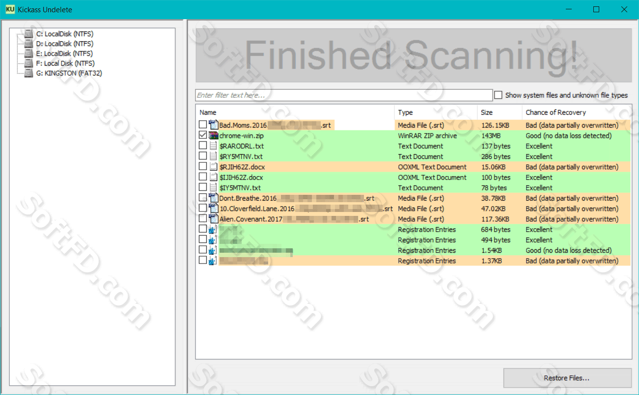Click the D: LocalDisk drive icon
Screen dimensions: 639x395
pos(28,44)
